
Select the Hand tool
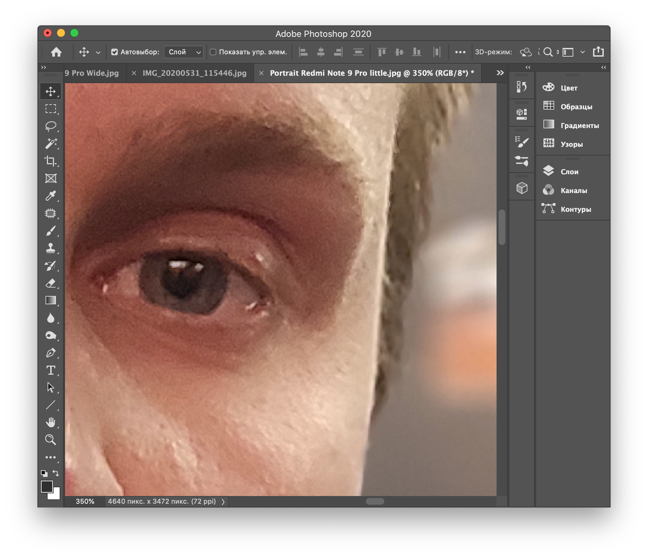[51, 422]
